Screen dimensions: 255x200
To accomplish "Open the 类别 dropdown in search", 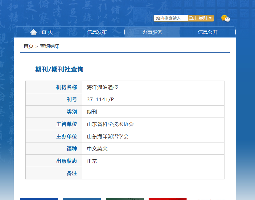I will click(205, 18).
